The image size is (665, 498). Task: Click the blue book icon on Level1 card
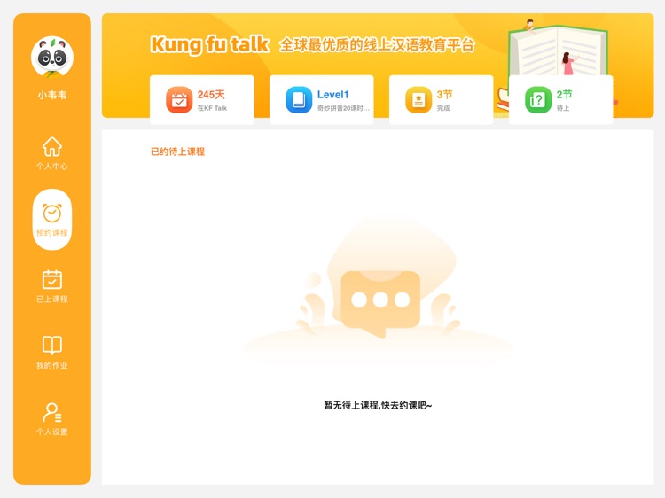tap(299, 100)
